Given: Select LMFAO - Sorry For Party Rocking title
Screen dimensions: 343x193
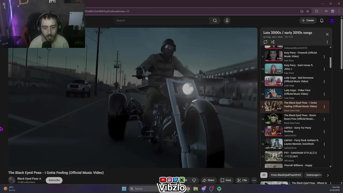Looking at the screenshot, I should (297, 130).
